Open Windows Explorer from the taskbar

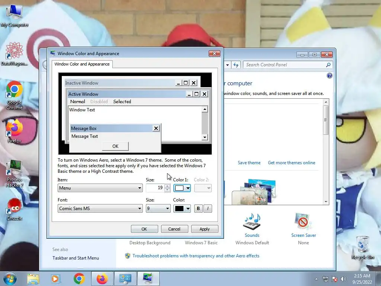(33, 279)
